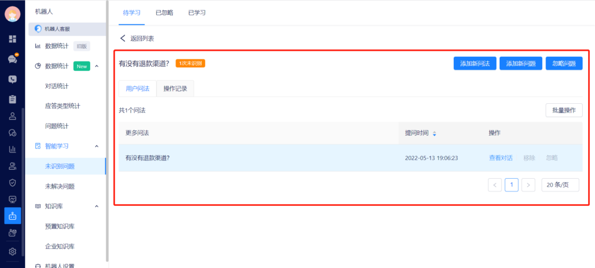Select the 用户问法 tab
Screen dimensions: 595x268
click(x=137, y=89)
